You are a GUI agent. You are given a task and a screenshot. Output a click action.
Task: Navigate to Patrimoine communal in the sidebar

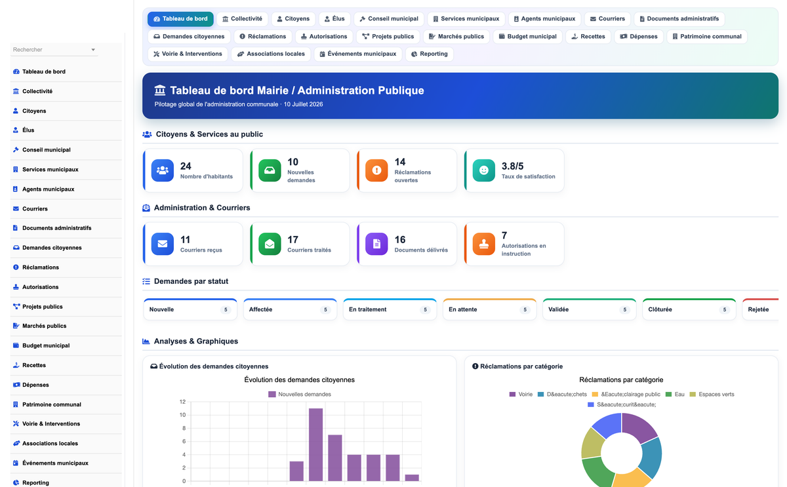point(66,404)
